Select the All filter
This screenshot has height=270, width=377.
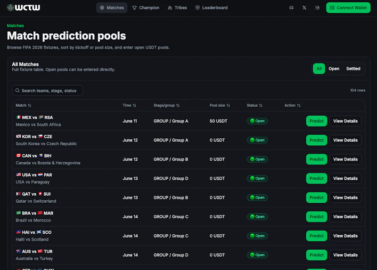click(x=319, y=69)
